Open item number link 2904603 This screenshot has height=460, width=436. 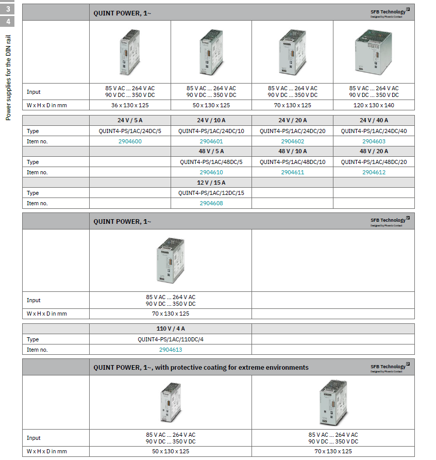coord(374,141)
